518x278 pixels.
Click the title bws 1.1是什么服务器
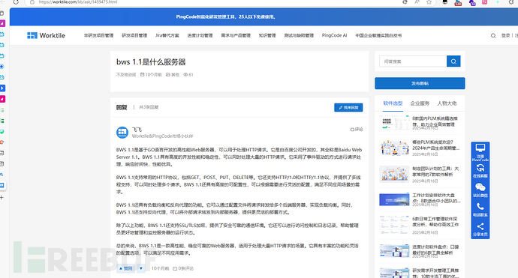click(x=151, y=62)
